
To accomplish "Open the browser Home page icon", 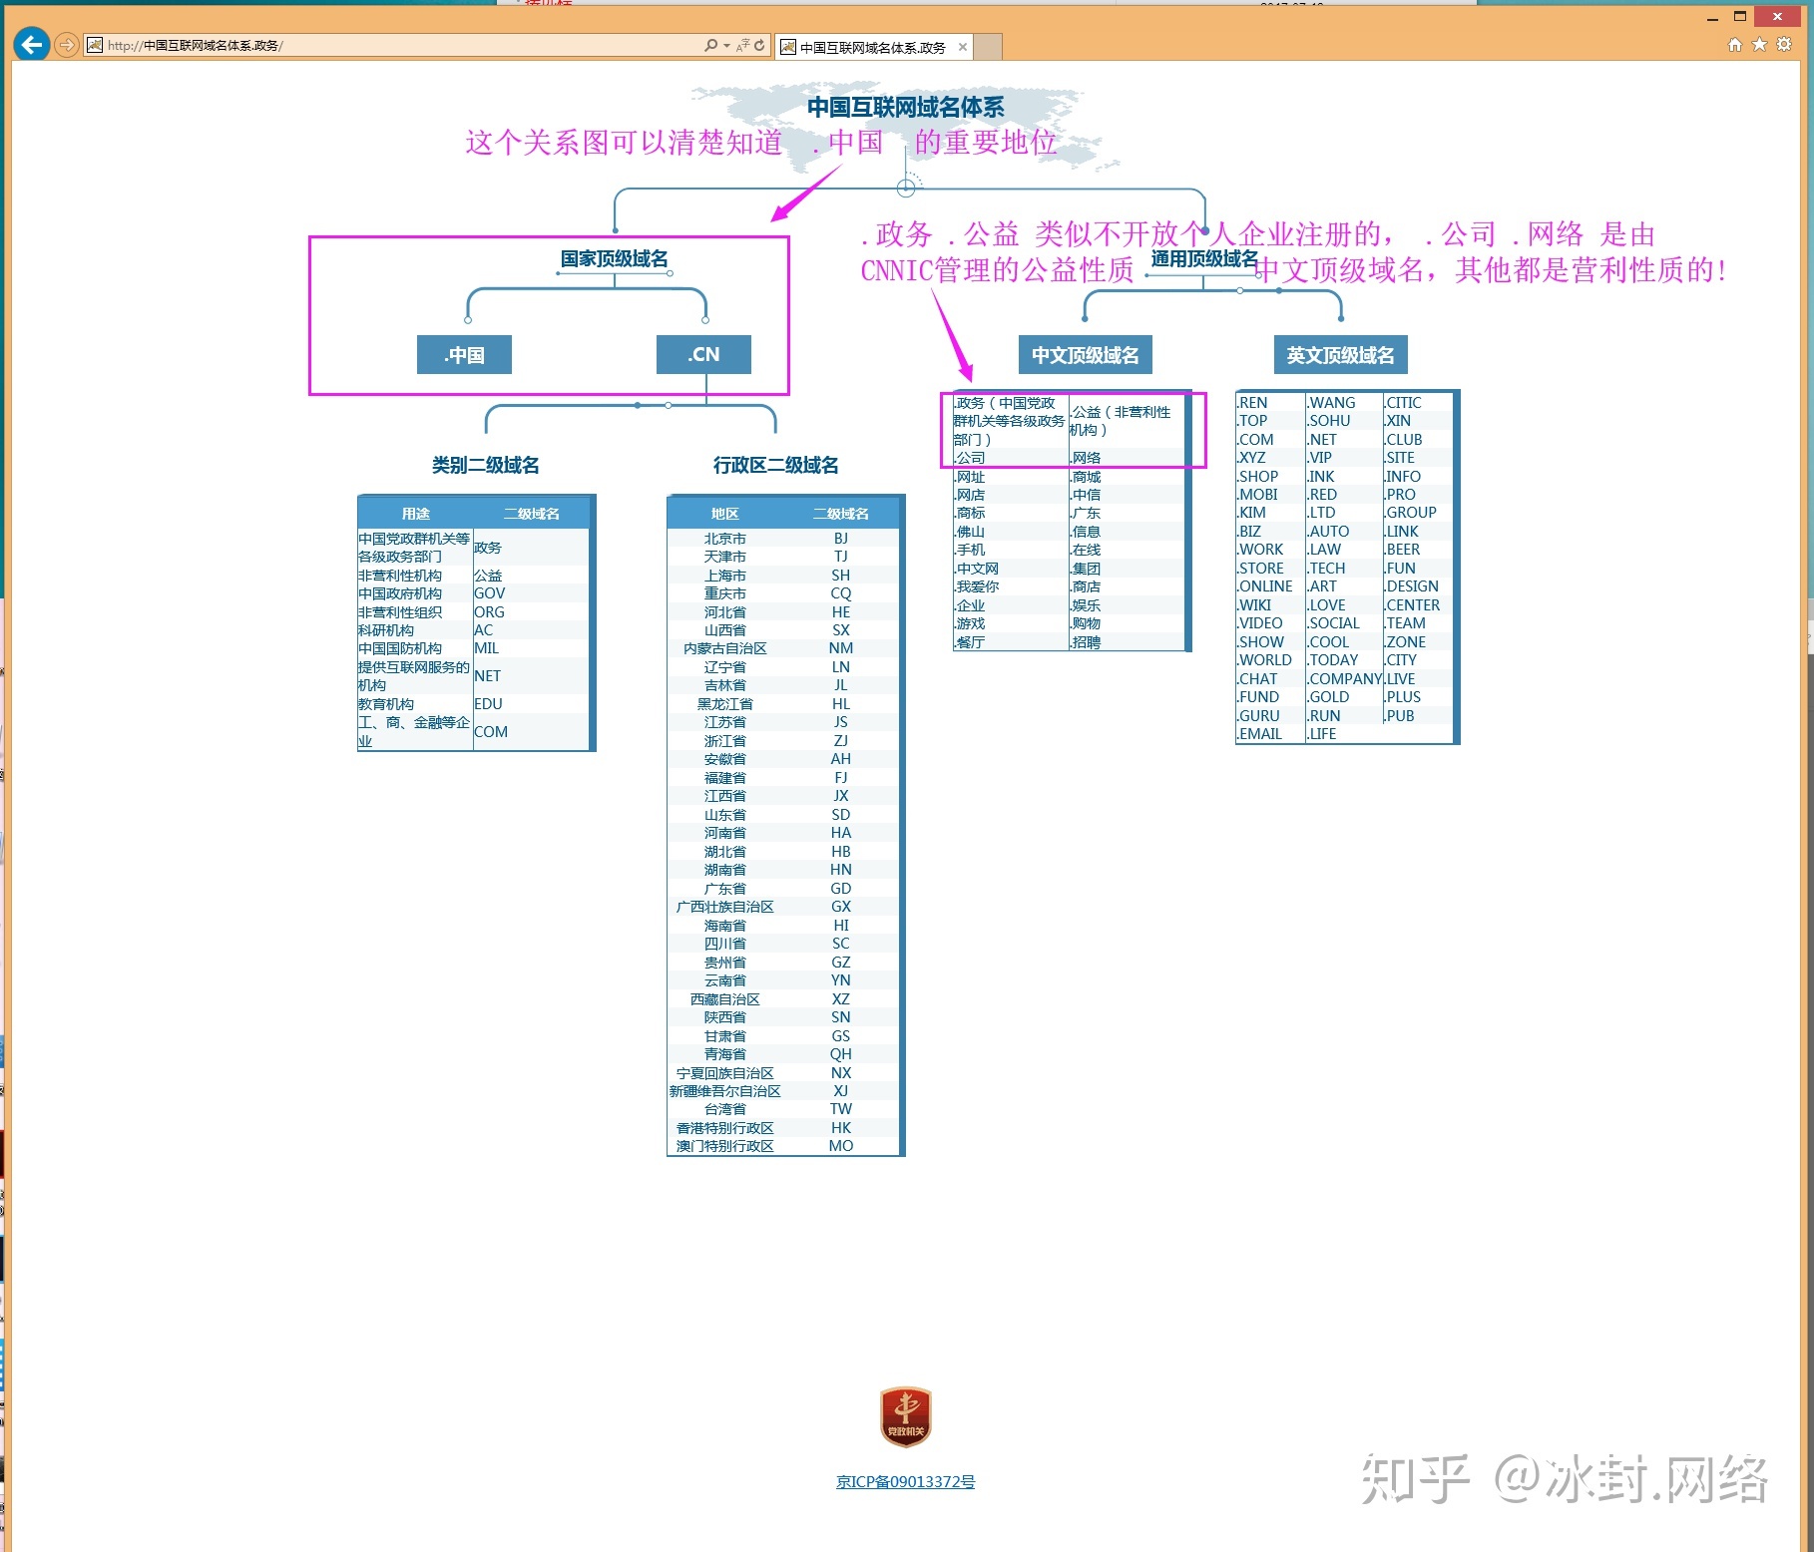I will pos(1733,45).
